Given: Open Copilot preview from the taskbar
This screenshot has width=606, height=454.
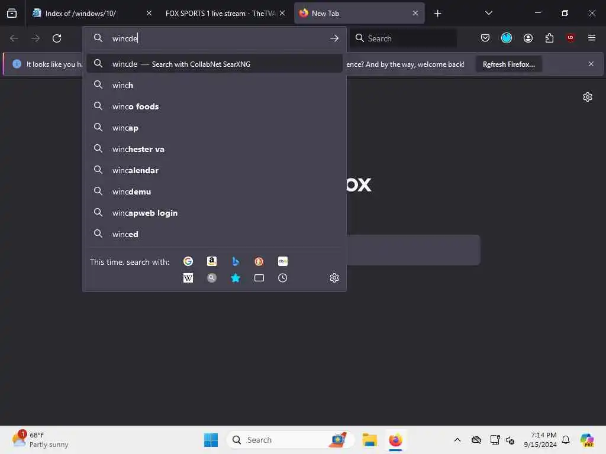Looking at the screenshot, I should pyautogui.click(x=587, y=440).
